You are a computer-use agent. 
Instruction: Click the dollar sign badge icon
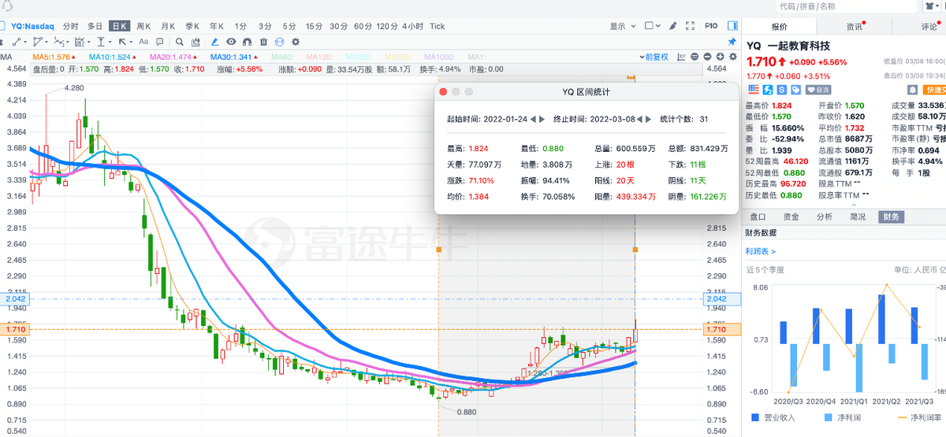pyautogui.click(x=781, y=89)
